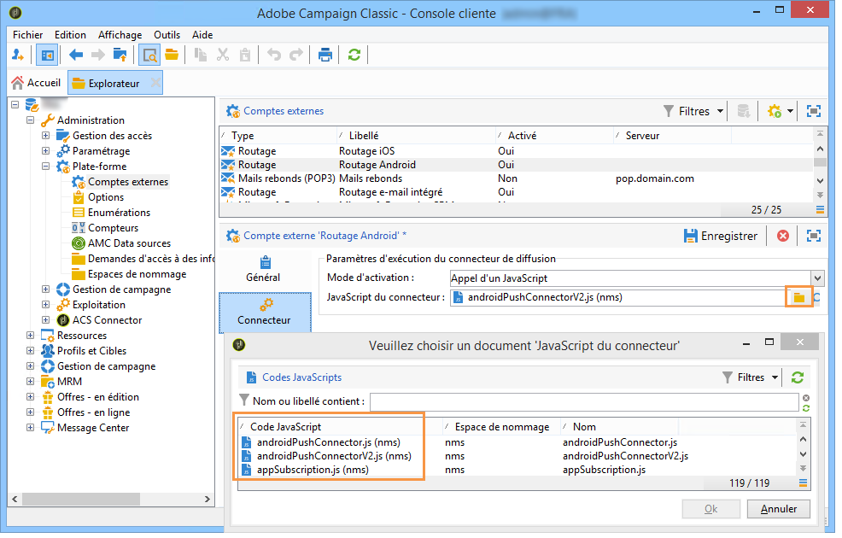Open the Edition menu
Image resolution: width=842 pixels, height=538 pixels.
[70, 35]
